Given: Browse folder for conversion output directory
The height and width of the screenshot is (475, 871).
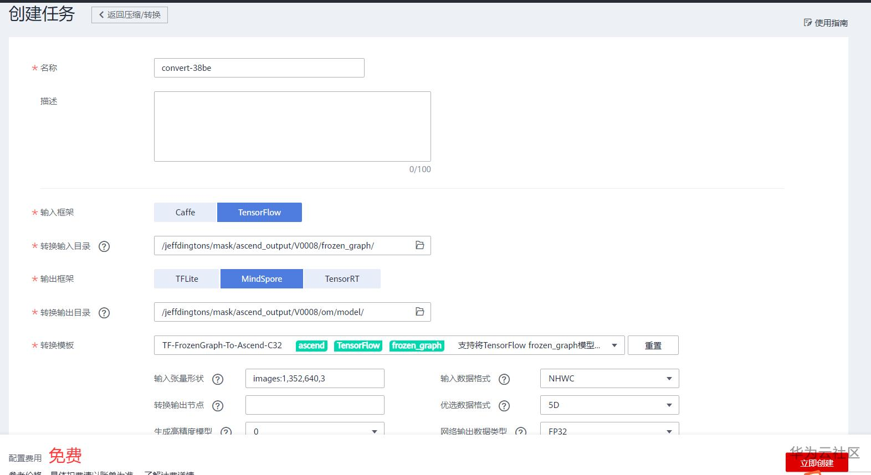Looking at the screenshot, I should click(x=420, y=312).
